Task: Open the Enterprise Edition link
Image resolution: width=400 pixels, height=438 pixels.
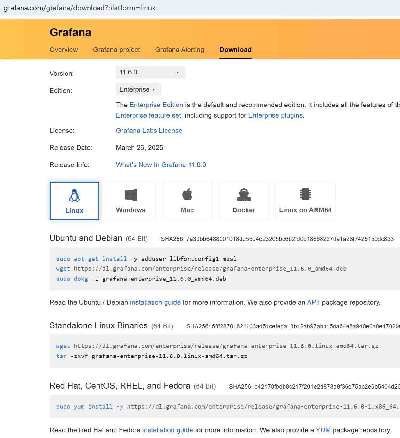Action: (156, 105)
